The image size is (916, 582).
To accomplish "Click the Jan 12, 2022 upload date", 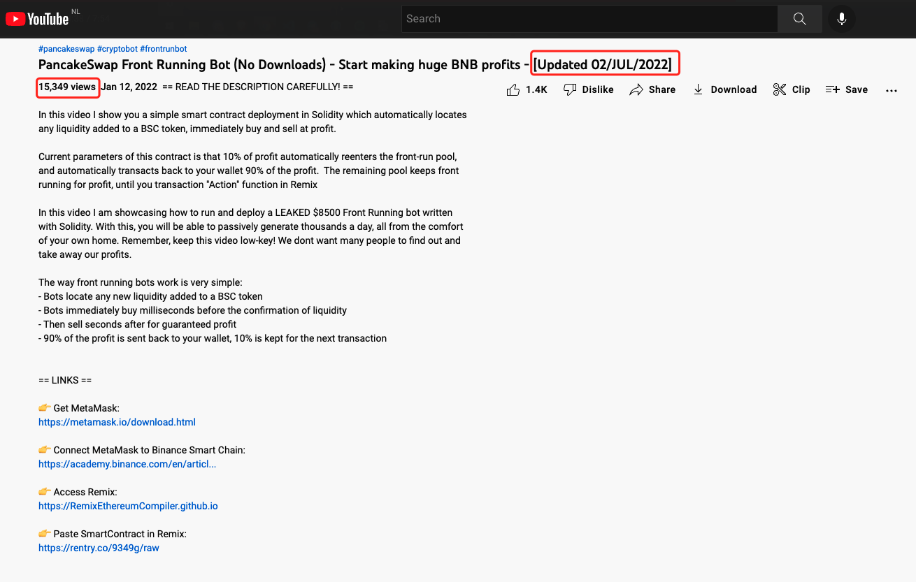I will coord(129,87).
